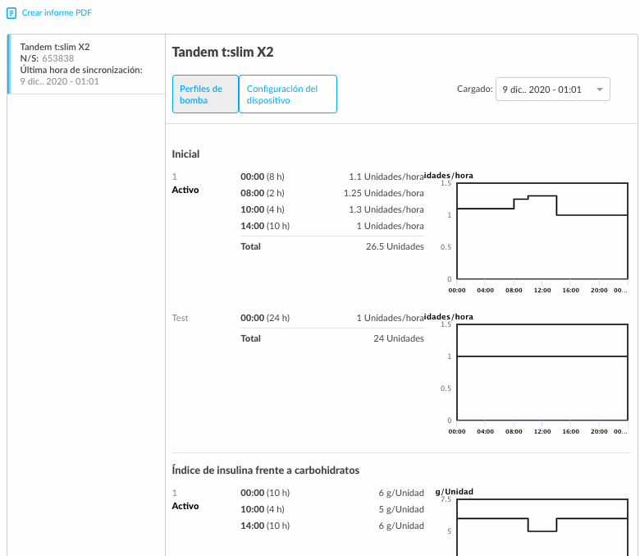Click the 1.25 Unidades/hora value
The height and width of the screenshot is (556, 640).
[x=384, y=193]
